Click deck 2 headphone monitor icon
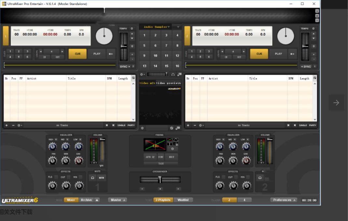 (x=260, y=178)
